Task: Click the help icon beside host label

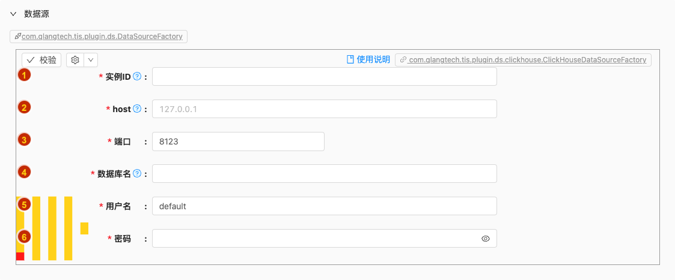Action: [x=137, y=109]
